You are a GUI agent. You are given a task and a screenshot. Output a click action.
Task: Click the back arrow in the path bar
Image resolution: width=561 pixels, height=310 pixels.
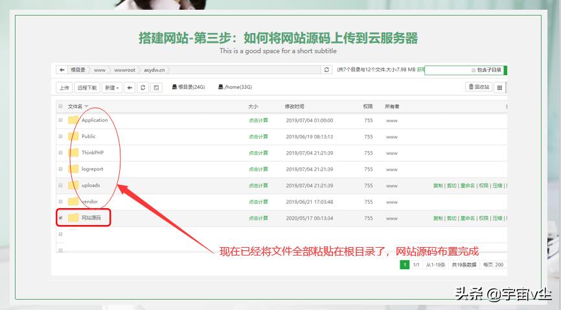(62, 70)
